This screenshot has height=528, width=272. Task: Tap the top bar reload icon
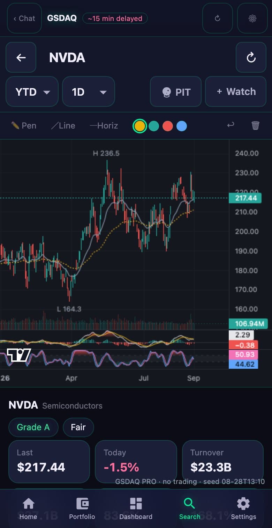click(218, 18)
